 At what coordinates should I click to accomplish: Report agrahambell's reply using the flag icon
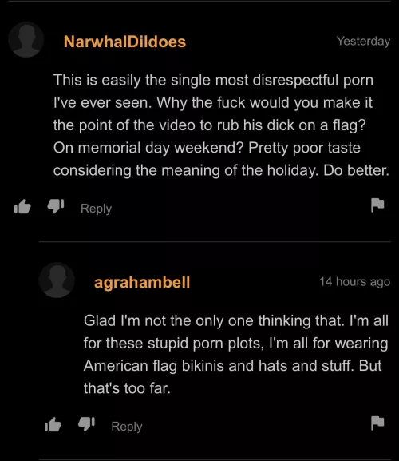377,423
